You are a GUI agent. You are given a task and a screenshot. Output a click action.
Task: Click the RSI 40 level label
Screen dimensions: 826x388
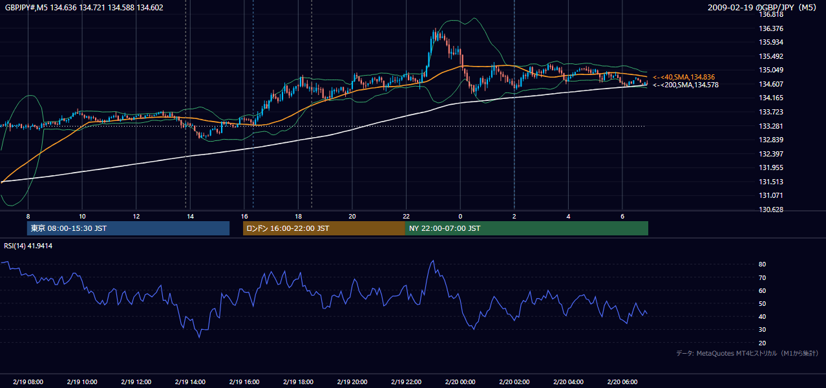point(762,317)
